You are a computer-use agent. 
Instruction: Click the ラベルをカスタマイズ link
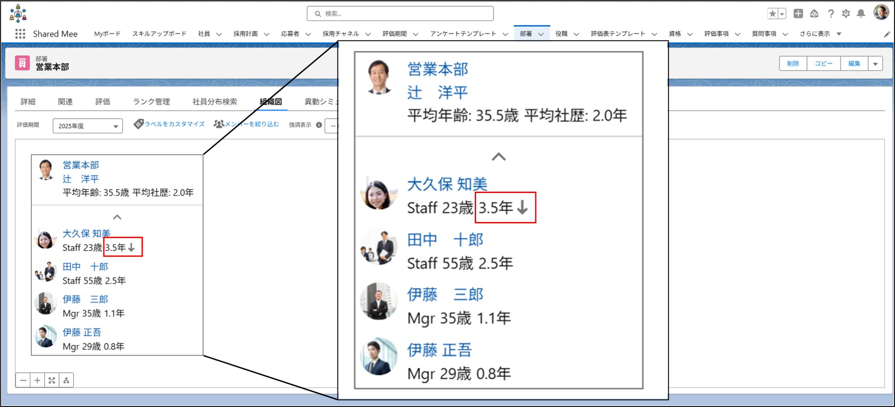pos(170,124)
